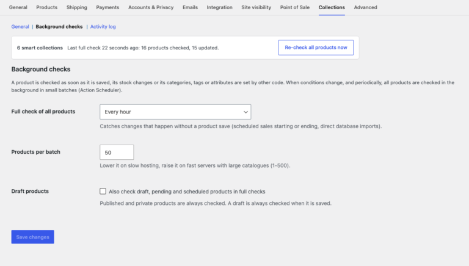
Task: Click the 'Products per batch' label
Action: point(36,152)
